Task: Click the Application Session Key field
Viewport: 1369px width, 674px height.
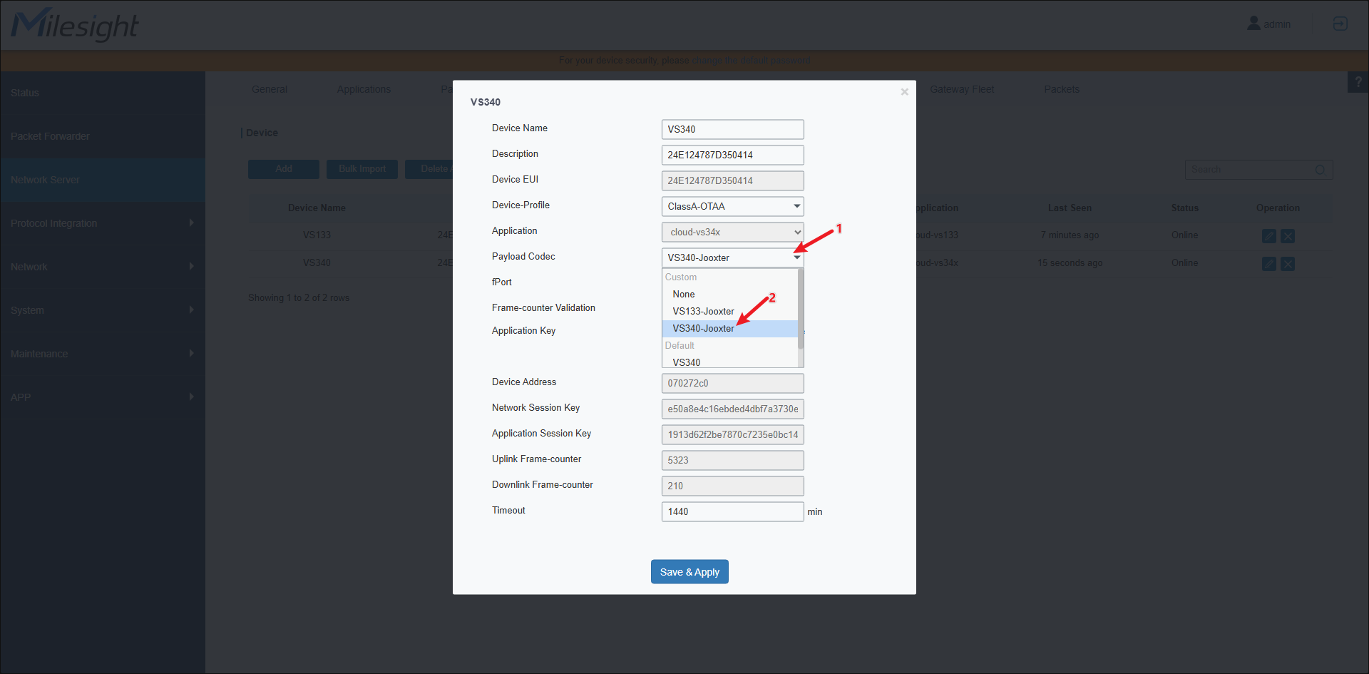Action: tap(732, 434)
